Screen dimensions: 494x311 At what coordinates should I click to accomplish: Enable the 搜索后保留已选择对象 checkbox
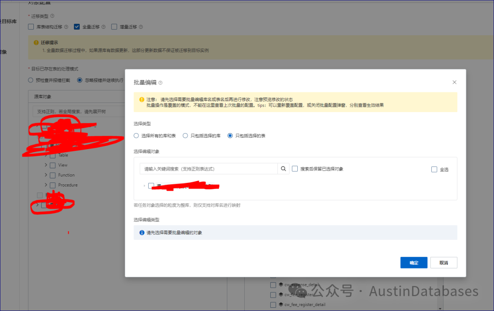coord(295,169)
